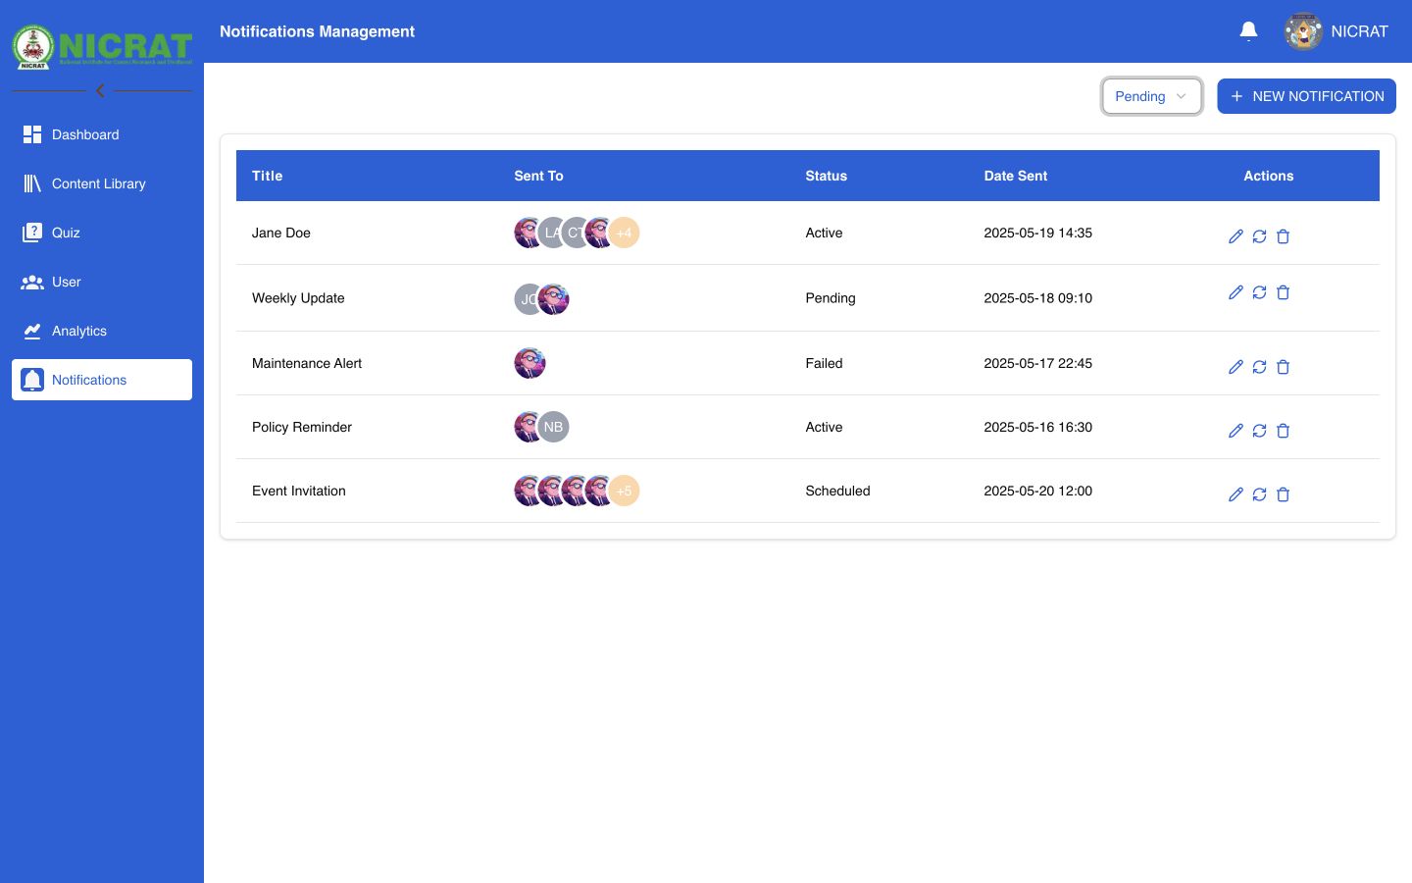This screenshot has height=883, width=1412.
Task: Resend the Event Invitation notification
Action: click(x=1259, y=494)
